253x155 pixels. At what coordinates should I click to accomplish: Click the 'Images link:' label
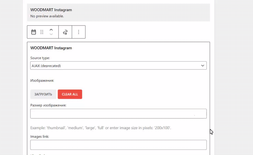pyautogui.click(x=40, y=137)
